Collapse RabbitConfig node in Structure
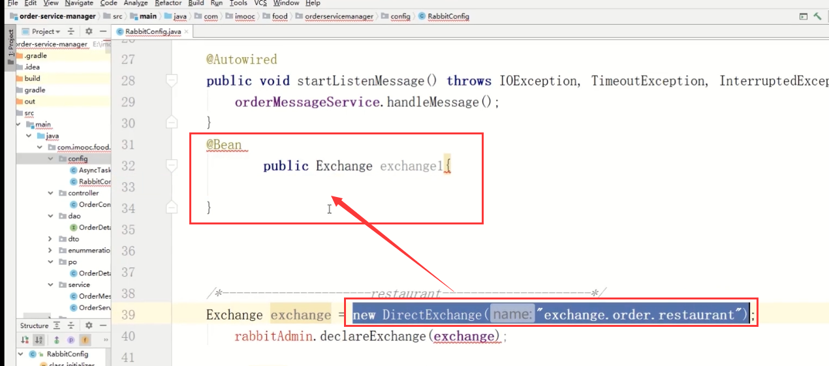This screenshot has height=366, width=829. (22, 354)
